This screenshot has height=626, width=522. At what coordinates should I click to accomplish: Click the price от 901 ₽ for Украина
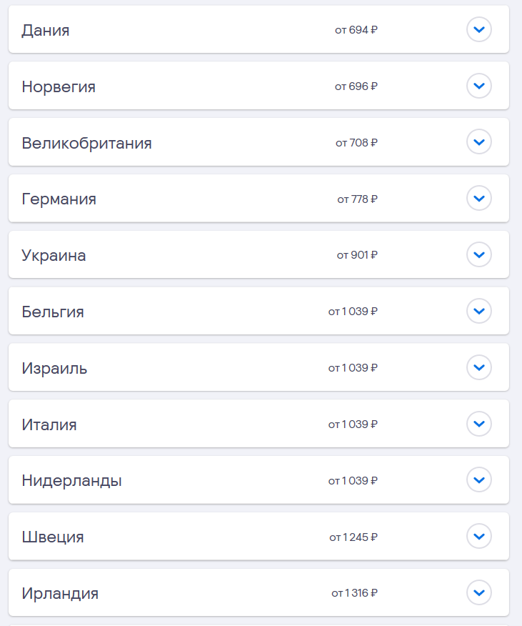tap(358, 254)
